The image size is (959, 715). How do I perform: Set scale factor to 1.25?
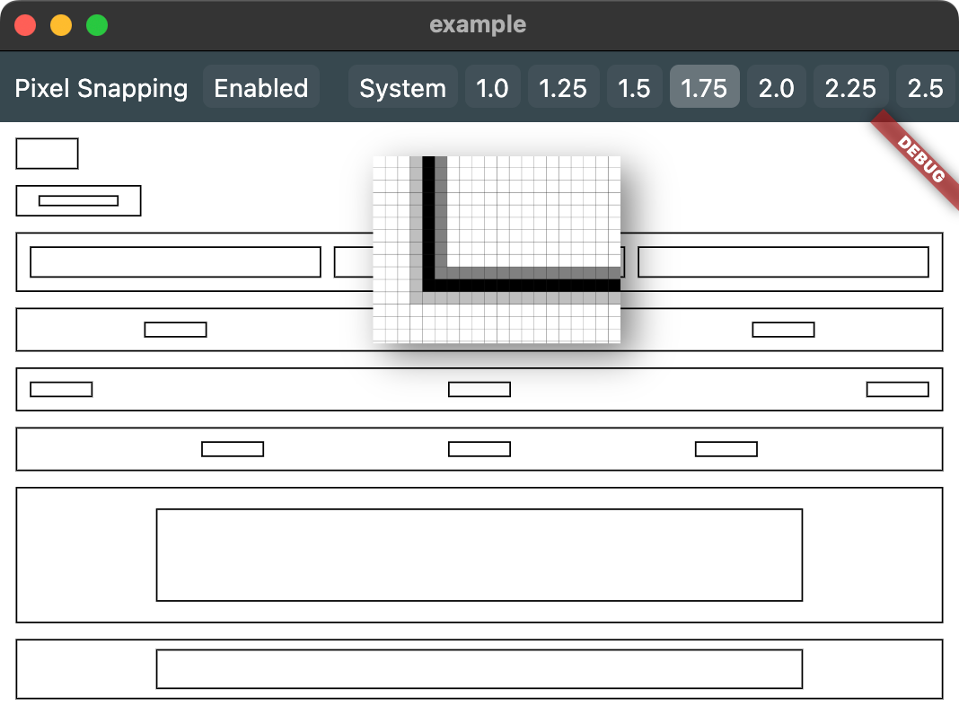pos(563,87)
